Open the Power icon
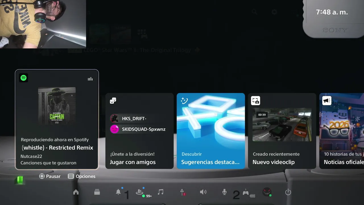Screen dimensions: 364x205 coord(288,192)
